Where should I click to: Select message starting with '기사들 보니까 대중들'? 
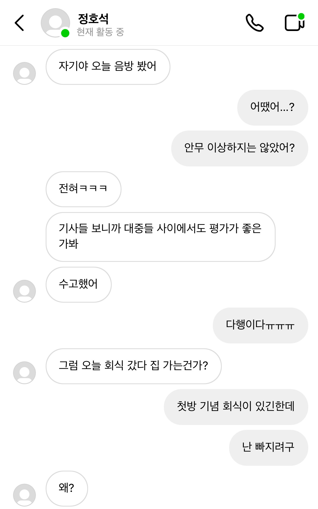160,237
